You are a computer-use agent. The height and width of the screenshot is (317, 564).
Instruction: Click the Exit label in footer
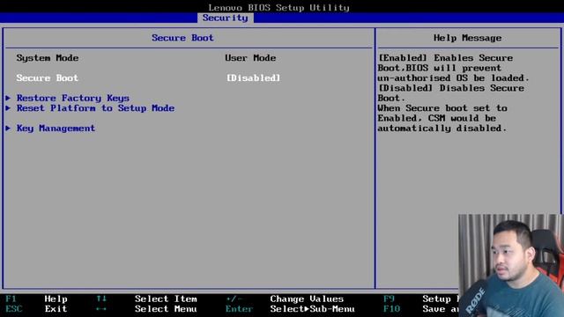coord(56,309)
